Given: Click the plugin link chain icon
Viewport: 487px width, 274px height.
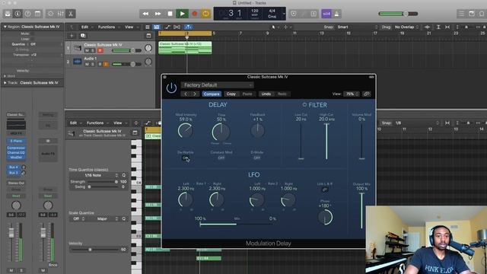Looking at the screenshot, I should [367, 94].
